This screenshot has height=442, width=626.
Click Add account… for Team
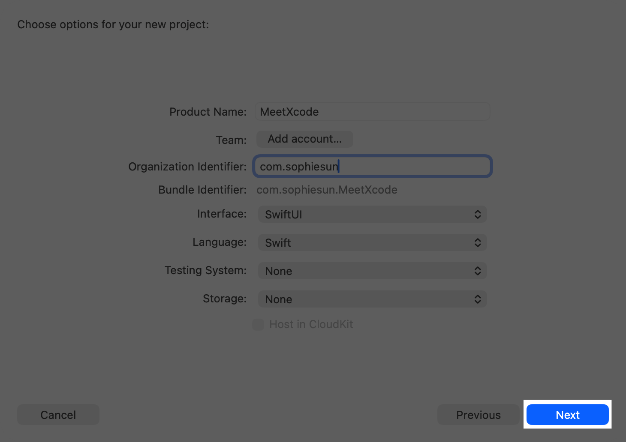tap(305, 139)
